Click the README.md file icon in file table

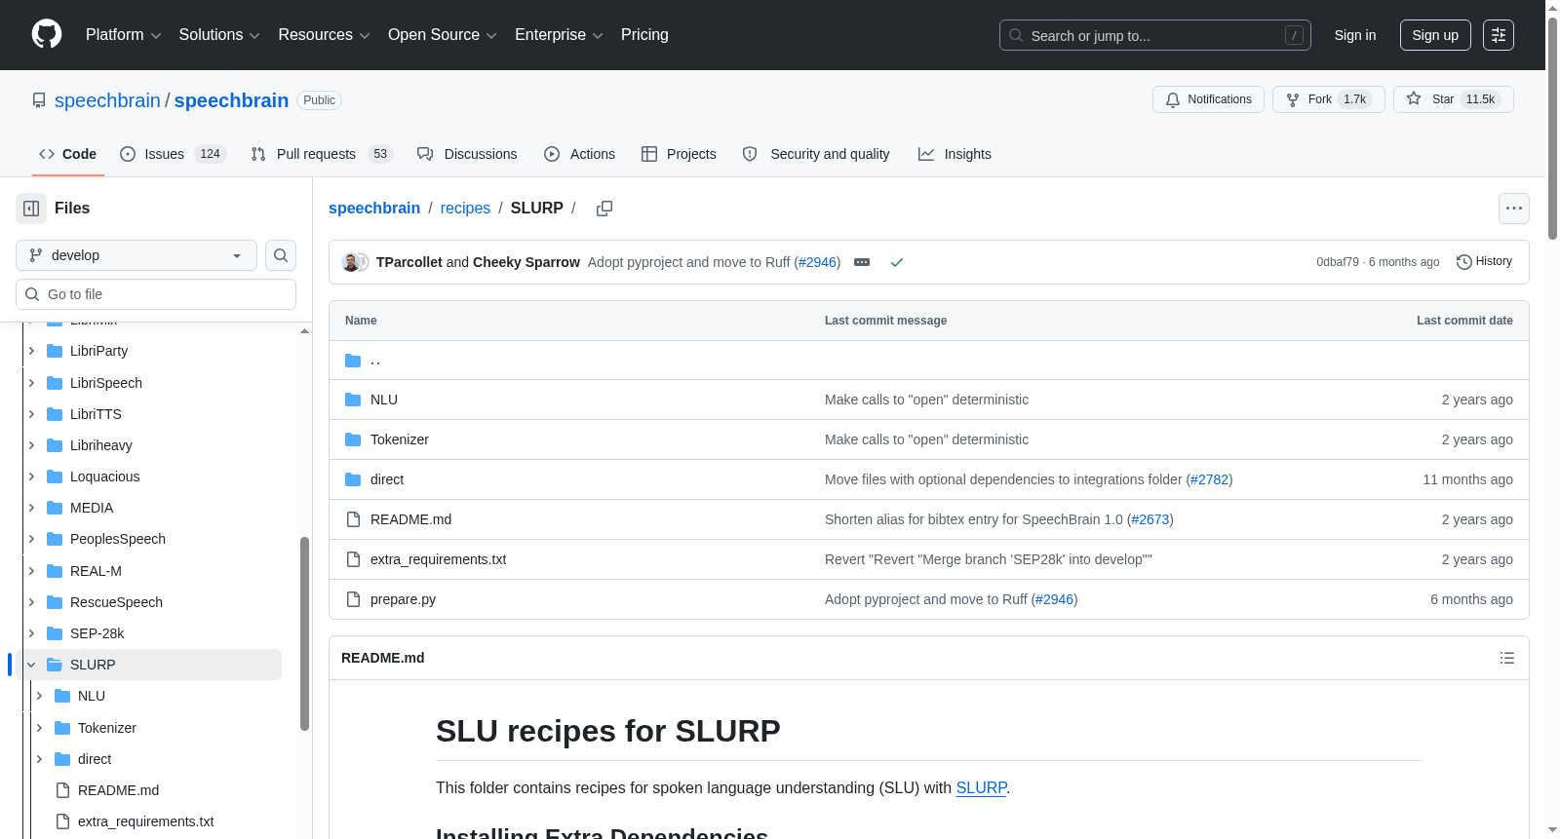pos(353,519)
